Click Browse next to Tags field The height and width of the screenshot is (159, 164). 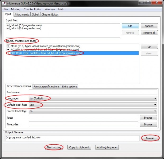[148, 118]
